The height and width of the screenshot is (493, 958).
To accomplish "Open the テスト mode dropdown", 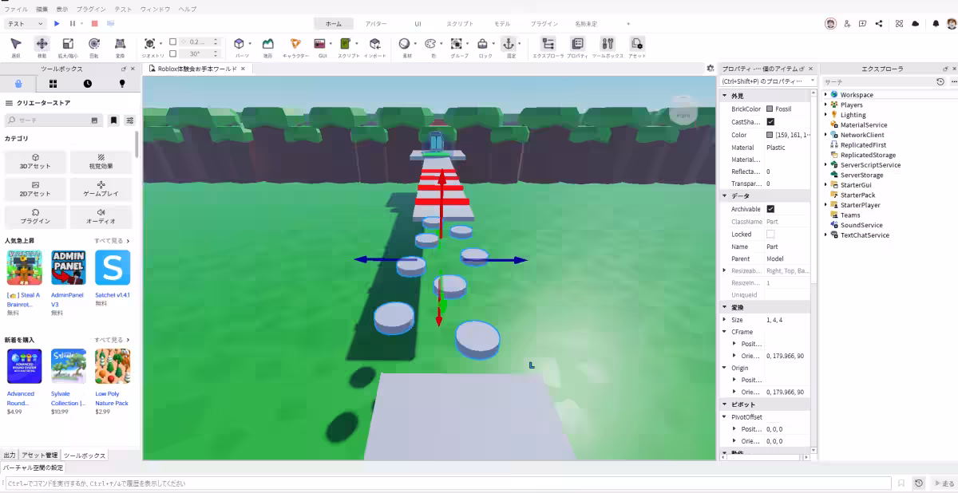I will pos(26,24).
